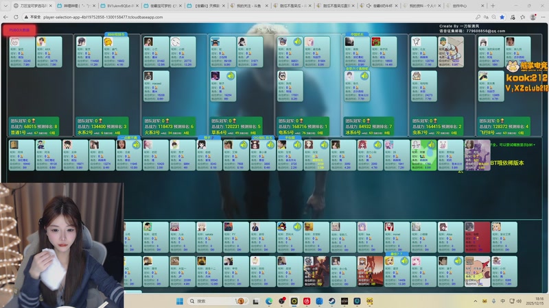Toggle speaker on card tagged 平台服
The width and height of the screenshot is (549, 308).
(x=297, y=144)
